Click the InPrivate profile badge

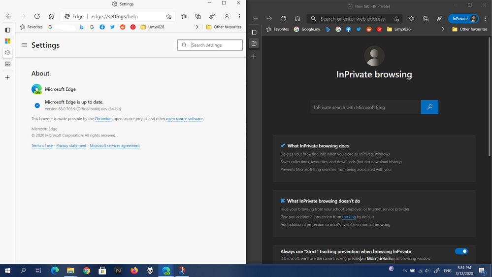[463, 19]
